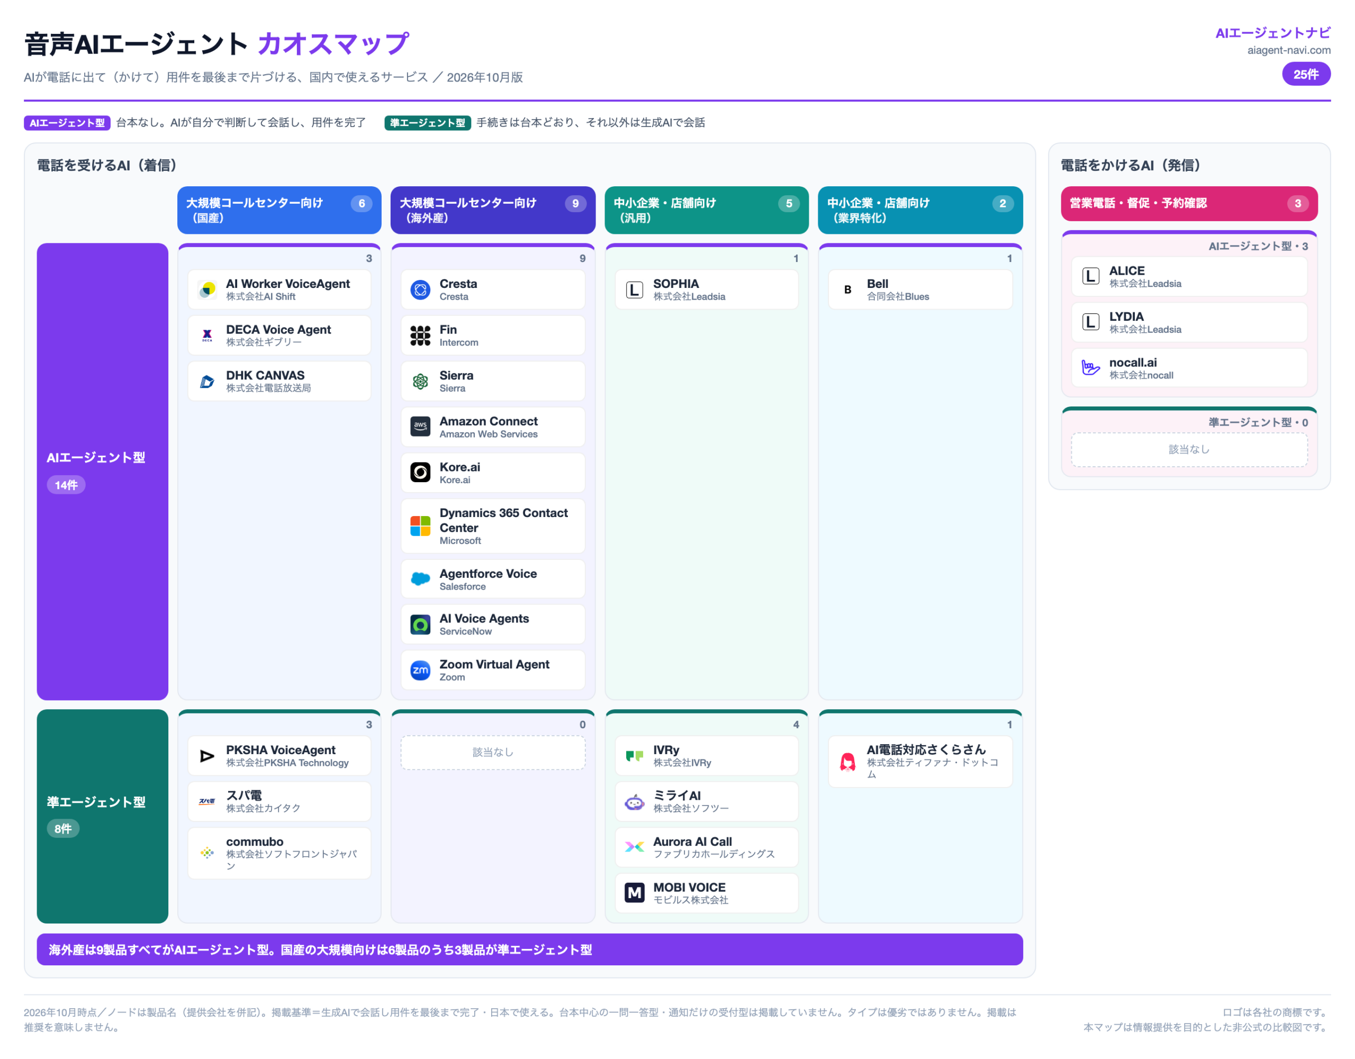Click the AI電話対応さくらさん avatar icon
The image size is (1355, 1059).
point(847,762)
